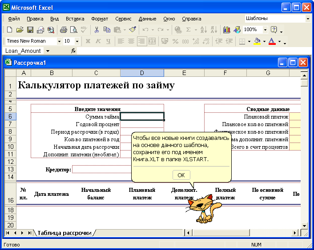Viewport: 314px width, 250px height.
Task: Toggle bold Ж formatting
Action: click(x=88, y=41)
